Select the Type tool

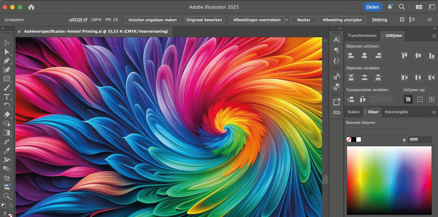(x=7, y=97)
